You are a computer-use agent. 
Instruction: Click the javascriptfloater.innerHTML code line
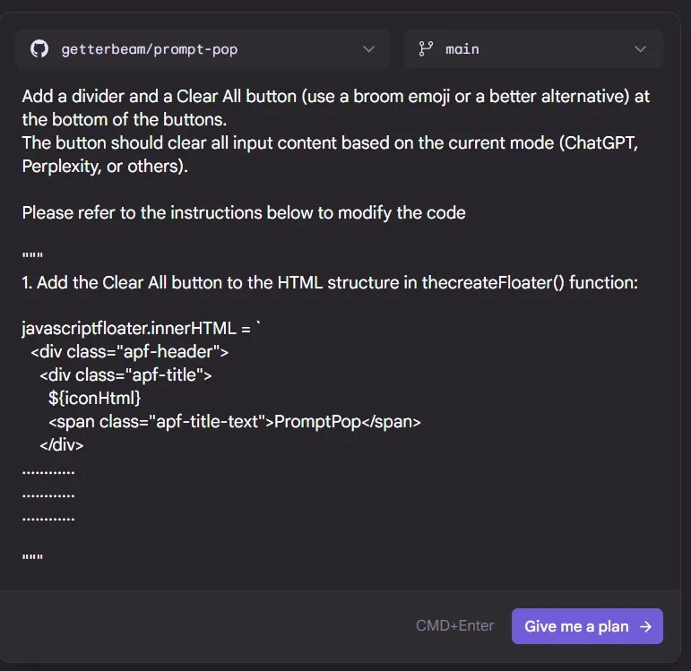coord(141,329)
